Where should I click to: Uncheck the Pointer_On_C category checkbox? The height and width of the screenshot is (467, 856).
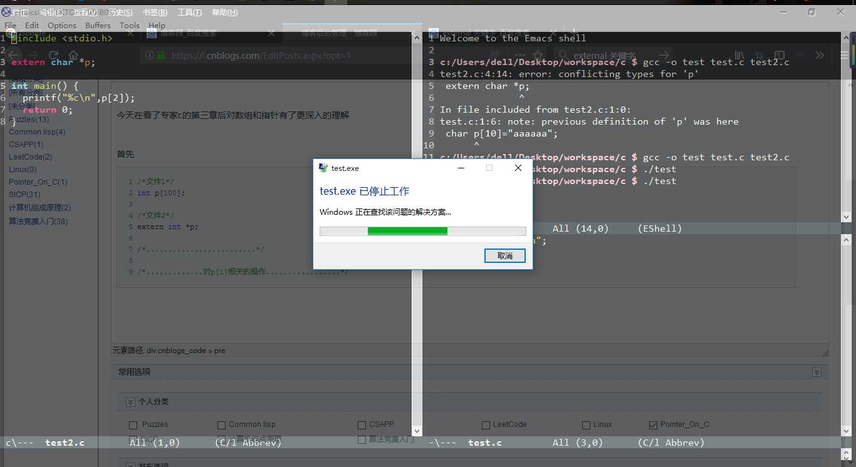(654, 425)
